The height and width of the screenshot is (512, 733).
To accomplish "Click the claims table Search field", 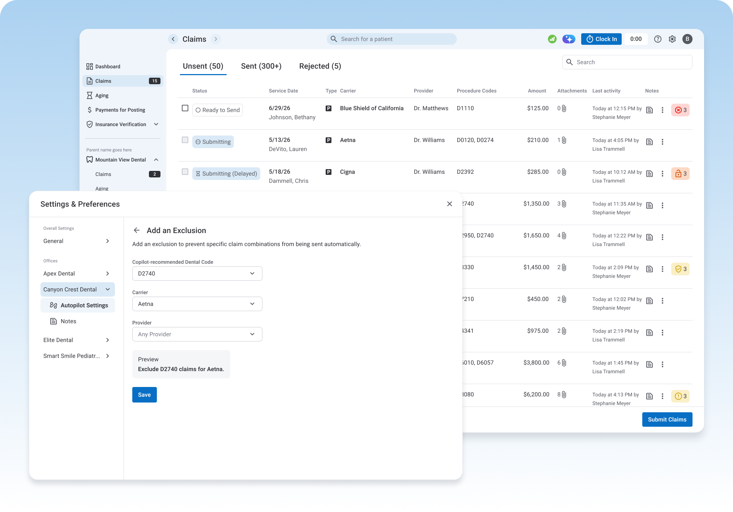I will pyautogui.click(x=627, y=63).
